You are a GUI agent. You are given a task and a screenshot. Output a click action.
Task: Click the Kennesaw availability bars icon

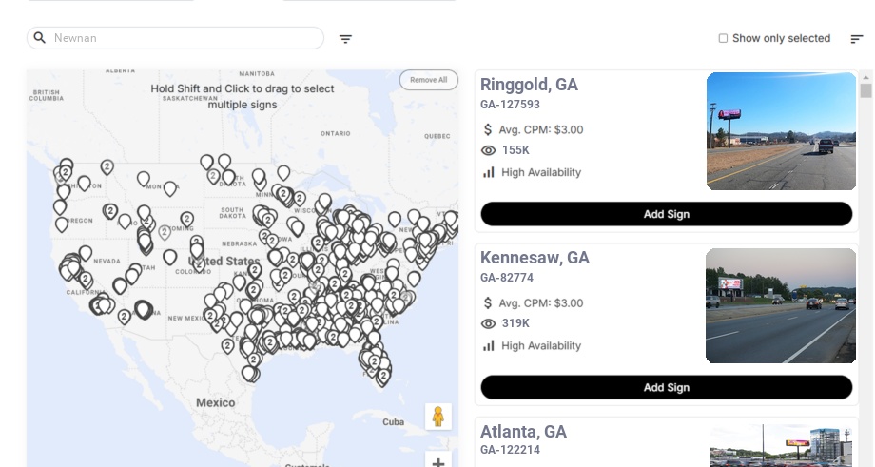tap(489, 345)
